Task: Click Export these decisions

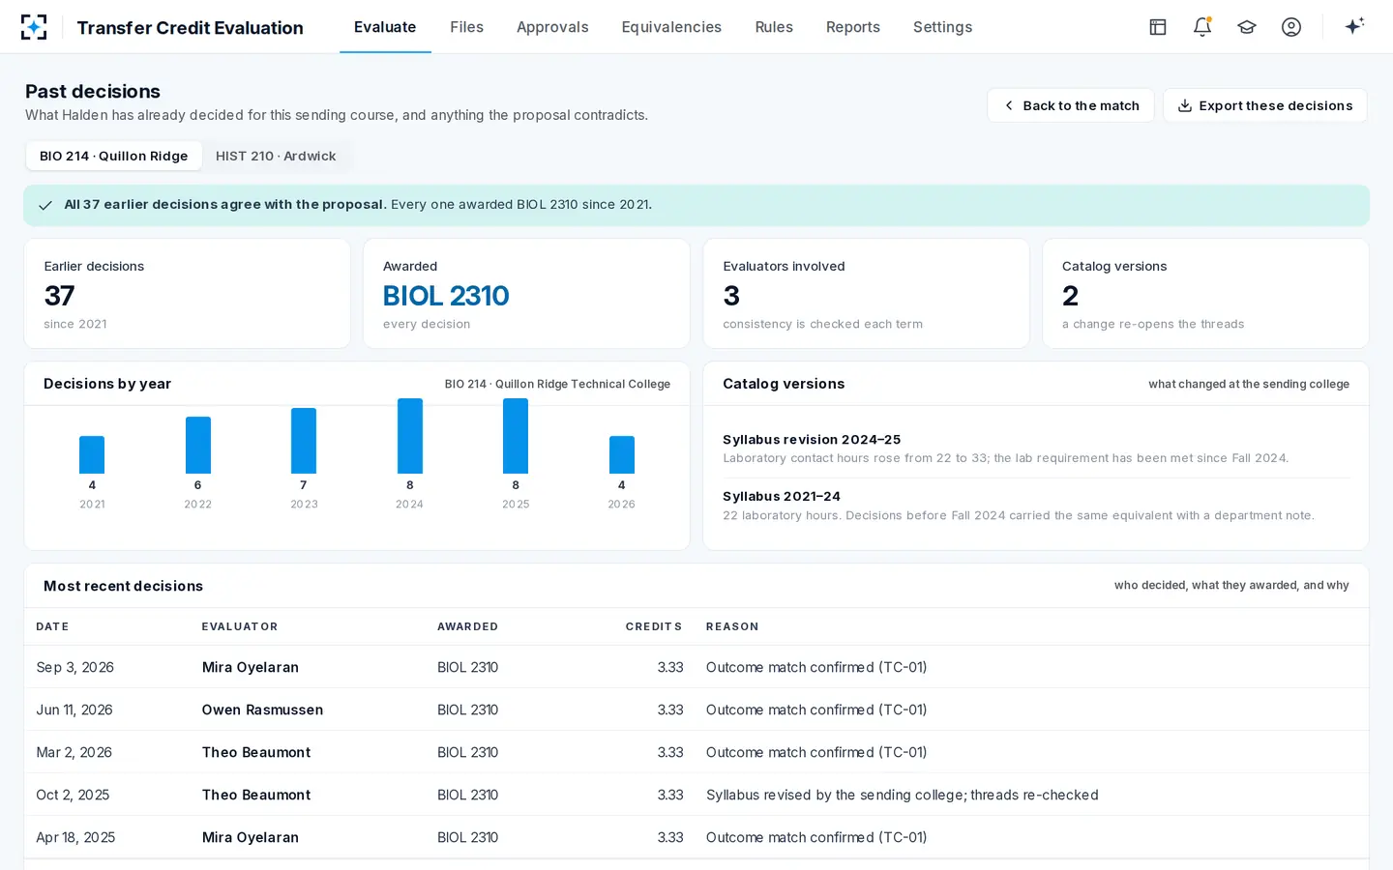Action: [x=1265, y=105]
